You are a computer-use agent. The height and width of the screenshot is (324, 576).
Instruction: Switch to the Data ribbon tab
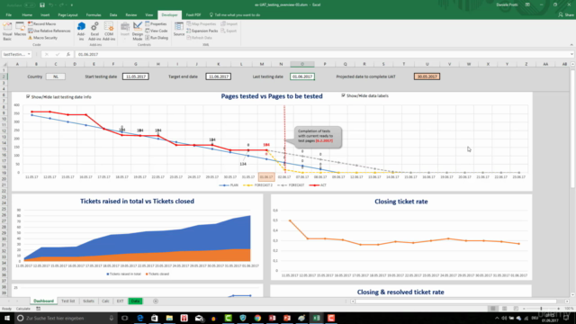pos(113,15)
